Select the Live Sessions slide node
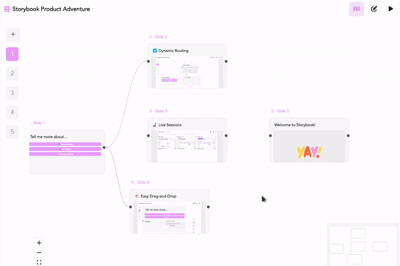 coord(187,140)
